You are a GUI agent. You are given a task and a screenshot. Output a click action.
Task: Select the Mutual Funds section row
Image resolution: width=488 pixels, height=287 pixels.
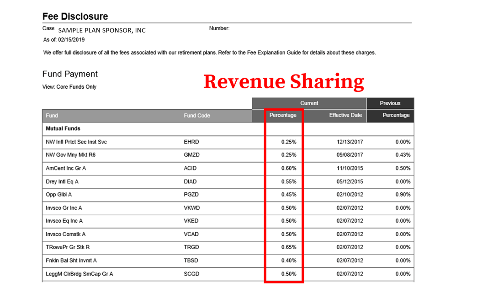point(63,129)
